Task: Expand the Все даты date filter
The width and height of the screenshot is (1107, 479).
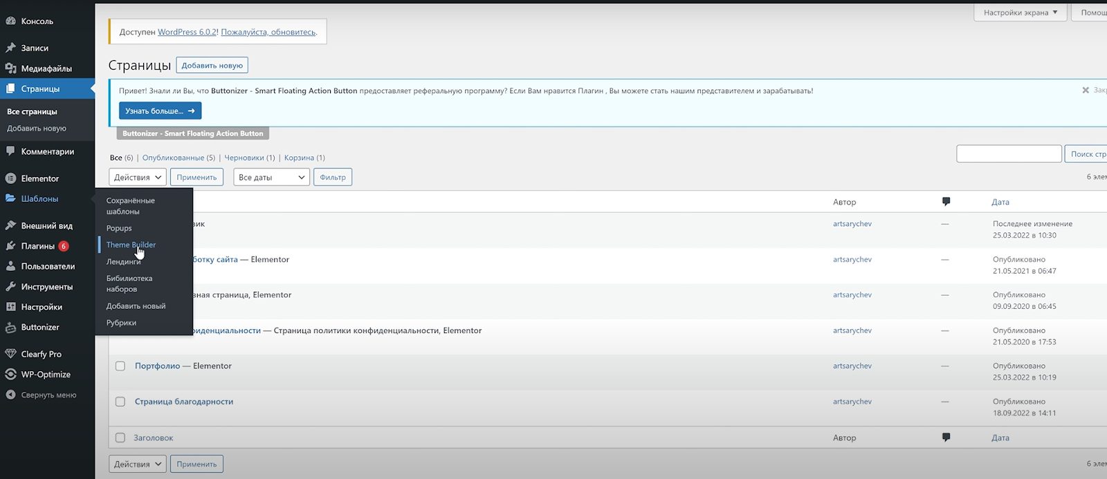Action: pos(271,178)
